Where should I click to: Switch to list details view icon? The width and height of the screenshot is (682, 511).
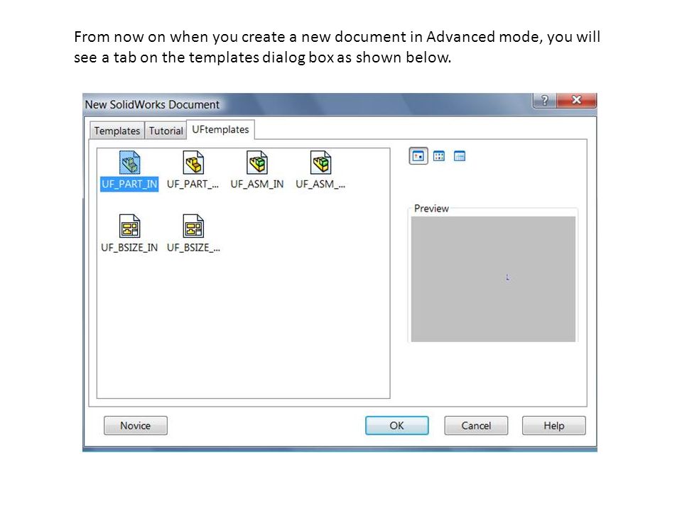tap(460, 156)
